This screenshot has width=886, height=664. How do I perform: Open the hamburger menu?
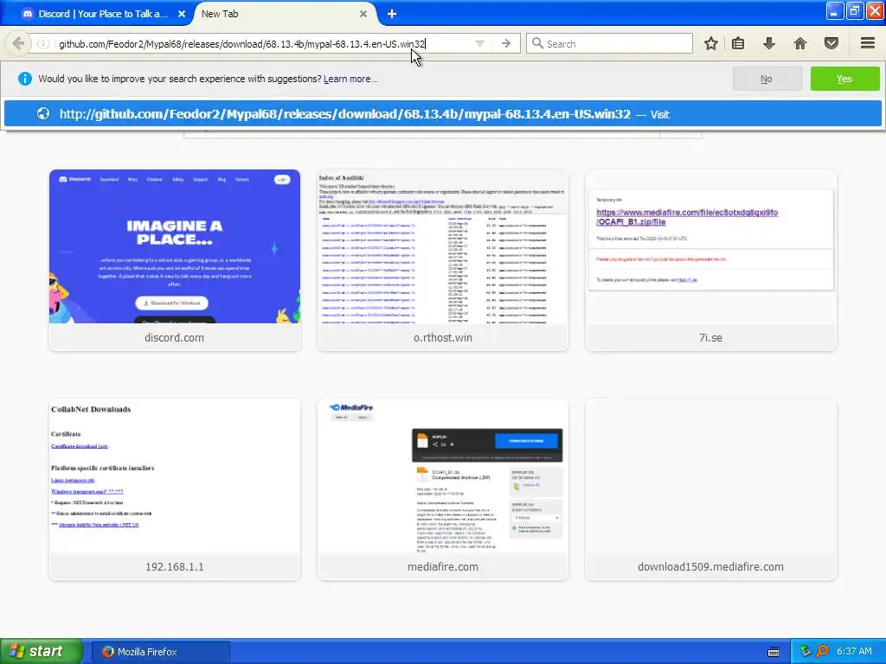pos(867,43)
